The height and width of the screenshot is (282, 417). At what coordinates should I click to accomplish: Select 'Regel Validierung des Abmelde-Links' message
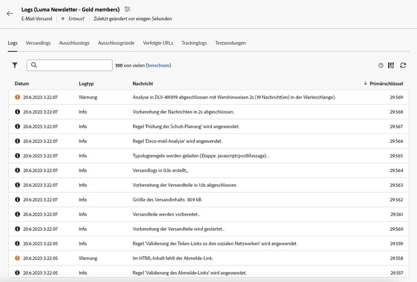(190, 273)
